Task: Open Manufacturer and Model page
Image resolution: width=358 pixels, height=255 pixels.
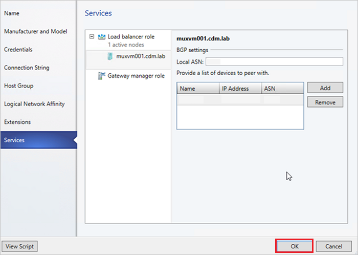Action: (36, 31)
